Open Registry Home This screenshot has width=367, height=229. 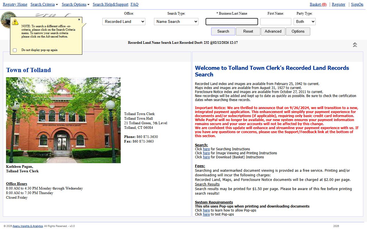pyautogui.click(x=15, y=4)
